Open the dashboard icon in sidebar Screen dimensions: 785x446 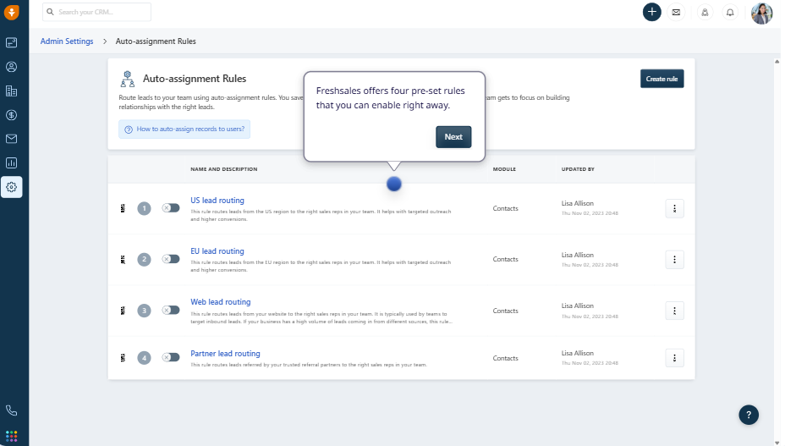[12, 42]
